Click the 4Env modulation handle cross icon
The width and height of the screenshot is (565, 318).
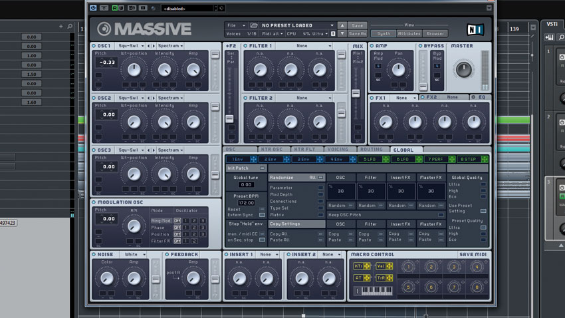[x=352, y=159]
